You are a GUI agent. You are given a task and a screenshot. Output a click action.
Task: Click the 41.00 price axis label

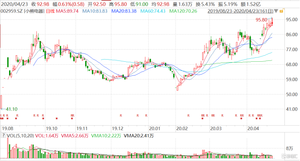pos(292,109)
